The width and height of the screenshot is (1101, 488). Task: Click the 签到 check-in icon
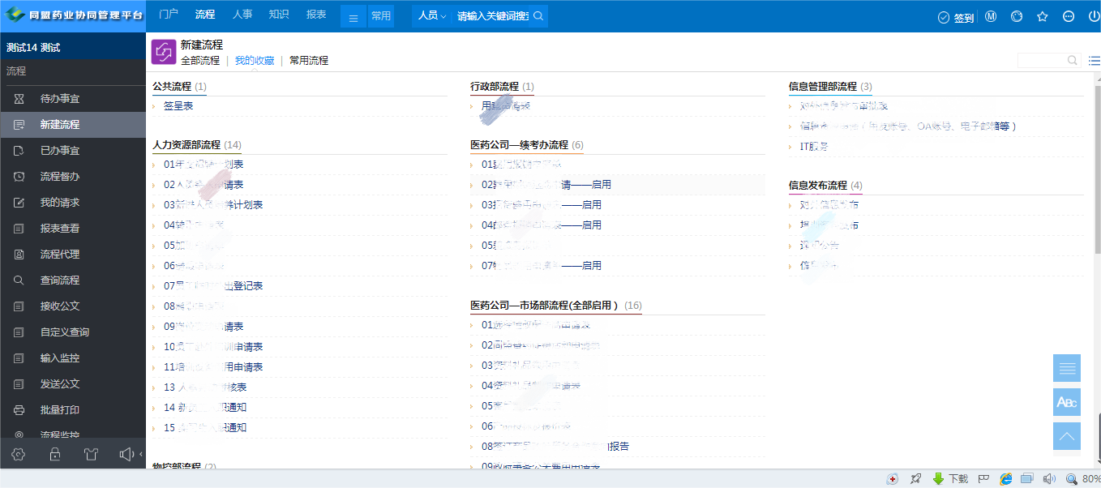coord(944,17)
